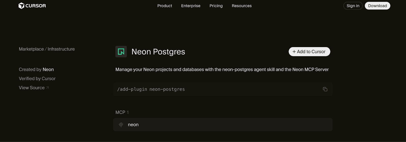Click the plus icon on Add to Cursor
Viewport: 406px width, 142px height.
(x=294, y=52)
